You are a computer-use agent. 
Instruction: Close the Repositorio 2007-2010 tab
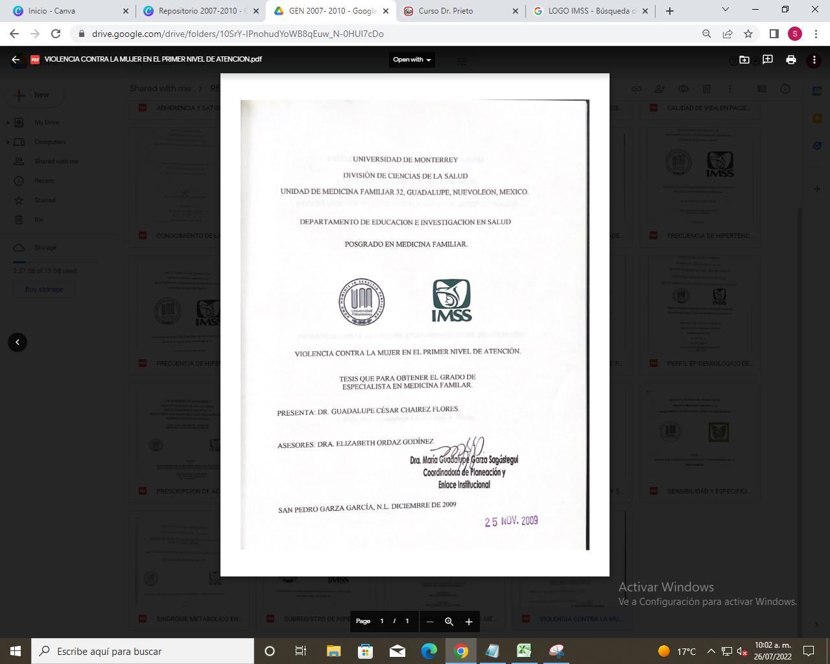255,11
